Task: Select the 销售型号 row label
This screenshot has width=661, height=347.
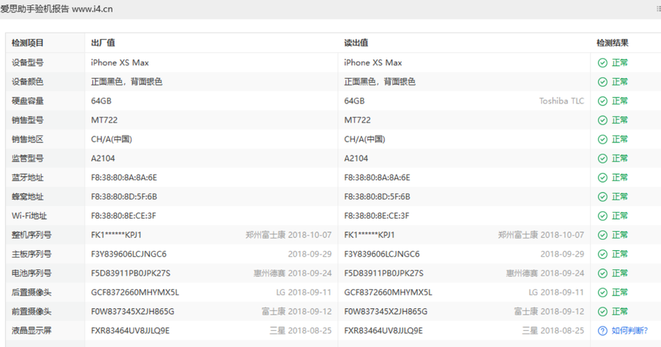Action: pos(27,120)
